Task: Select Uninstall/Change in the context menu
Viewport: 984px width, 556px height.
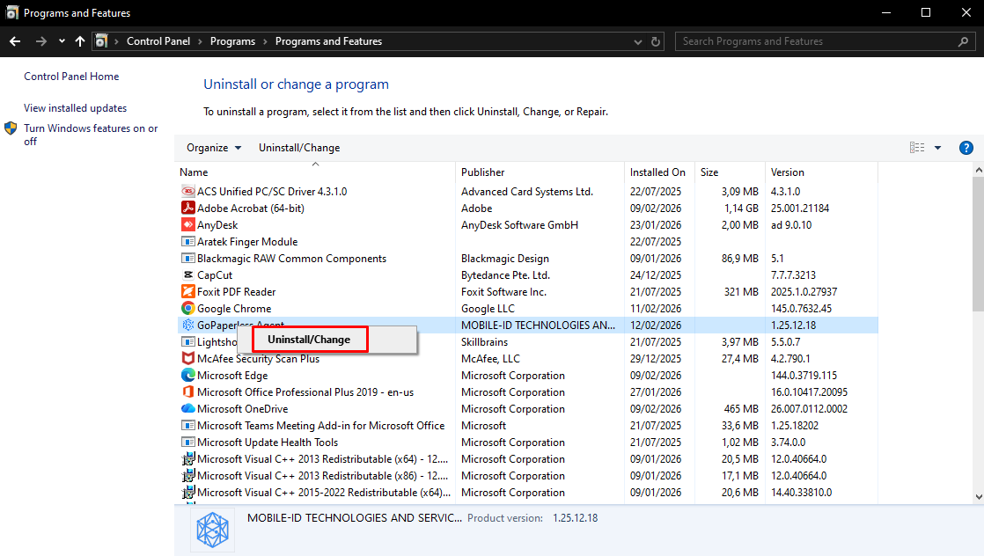Action: (310, 340)
